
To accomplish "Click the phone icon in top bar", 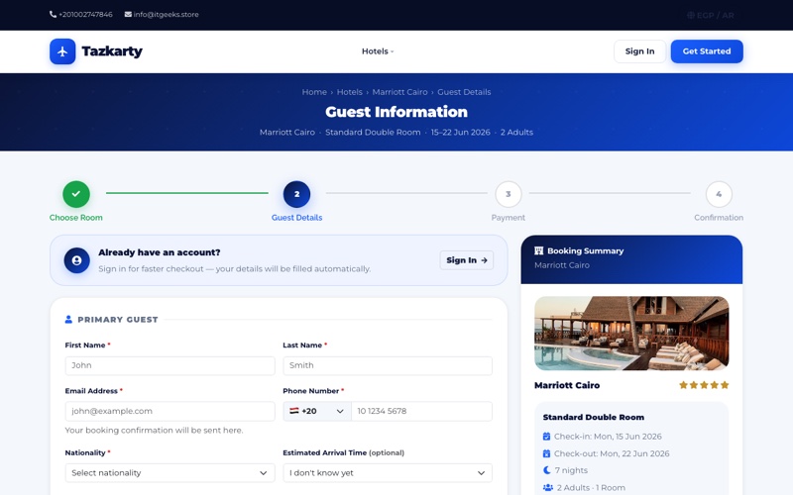I will (x=53, y=14).
